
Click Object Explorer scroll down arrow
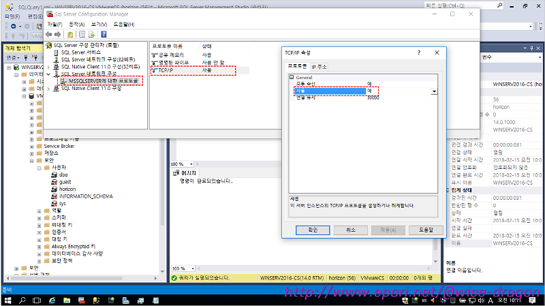(x=162, y=271)
